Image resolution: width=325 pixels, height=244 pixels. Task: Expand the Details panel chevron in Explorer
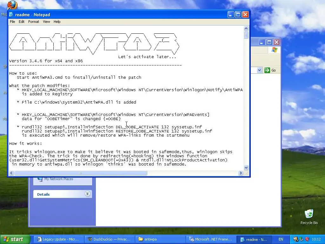click(87, 194)
